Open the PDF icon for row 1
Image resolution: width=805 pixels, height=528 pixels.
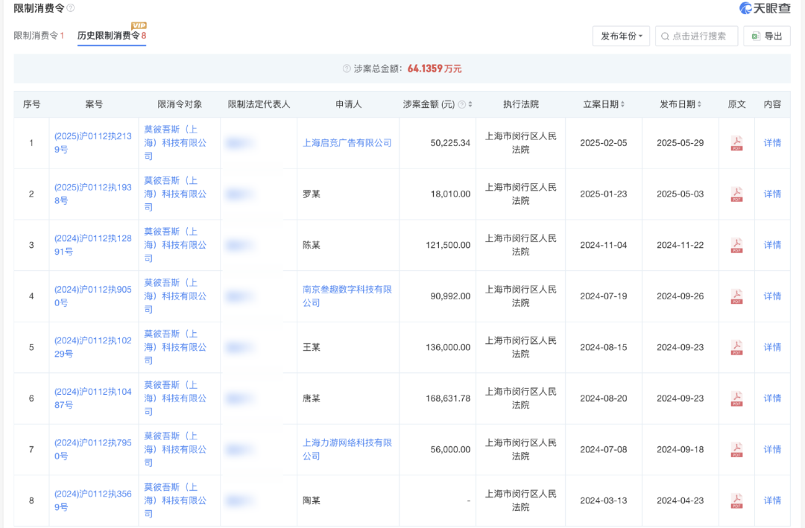(x=736, y=143)
